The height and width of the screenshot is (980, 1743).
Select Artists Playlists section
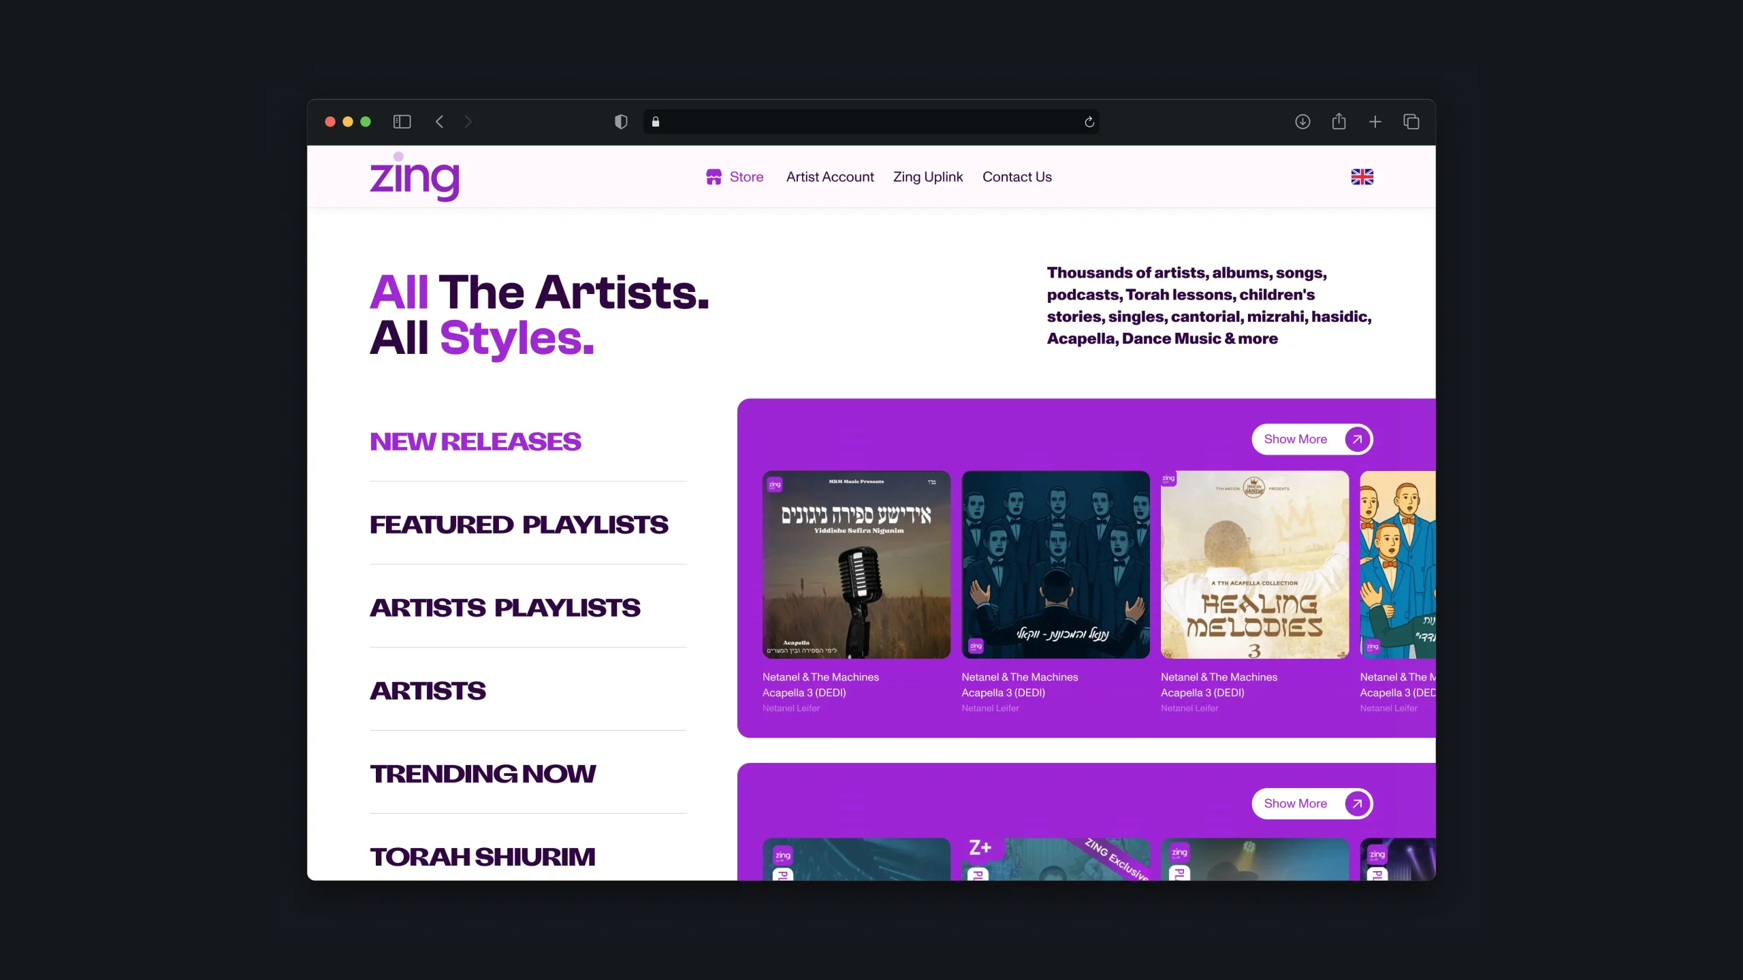(505, 608)
